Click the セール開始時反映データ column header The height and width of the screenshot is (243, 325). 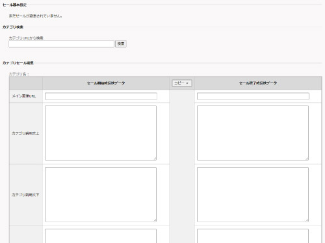point(106,83)
